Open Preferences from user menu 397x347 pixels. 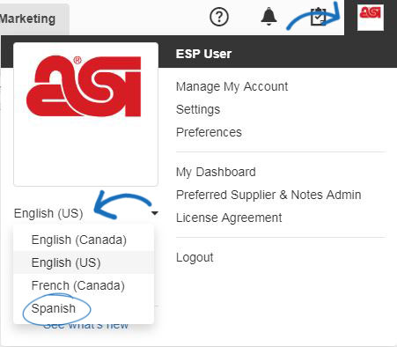coord(209,132)
